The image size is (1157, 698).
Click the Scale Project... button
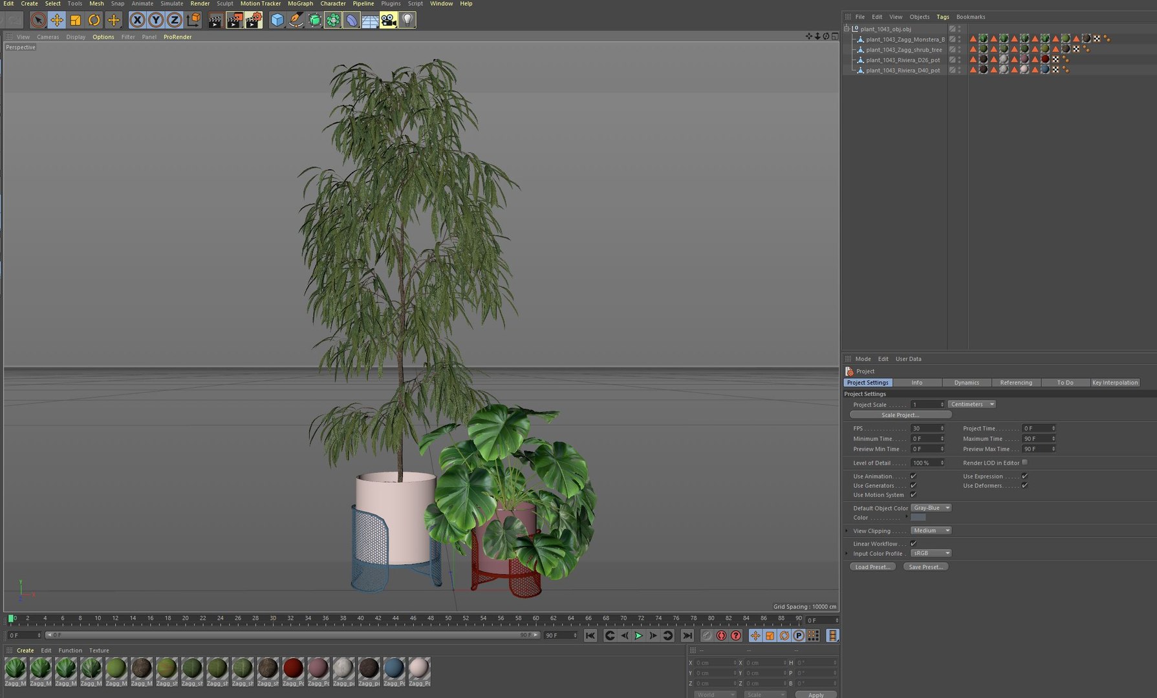(900, 415)
